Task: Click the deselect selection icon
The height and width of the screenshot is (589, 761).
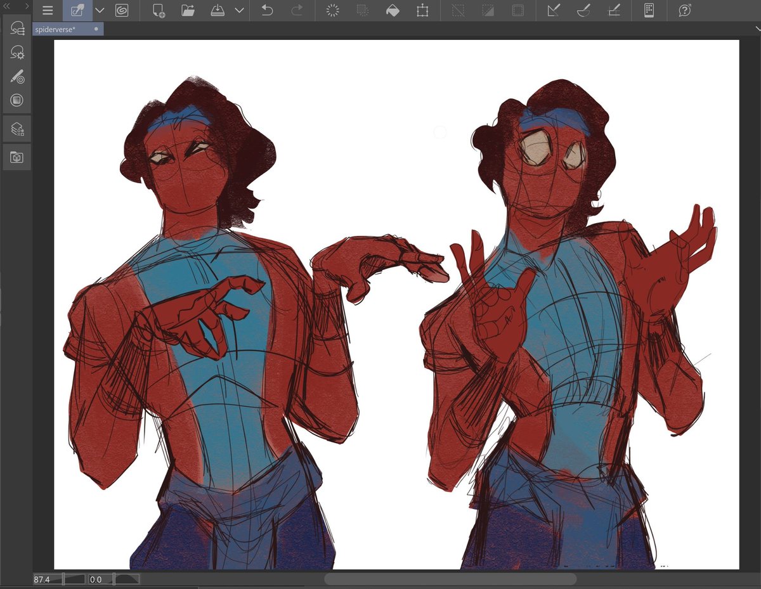Action: [x=458, y=10]
